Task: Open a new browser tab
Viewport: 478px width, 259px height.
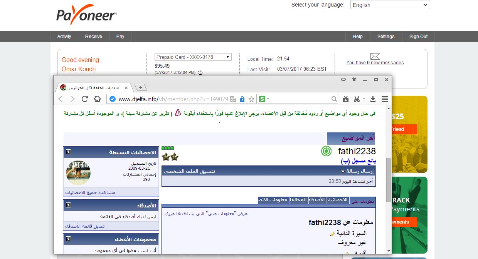Action: click(x=141, y=87)
